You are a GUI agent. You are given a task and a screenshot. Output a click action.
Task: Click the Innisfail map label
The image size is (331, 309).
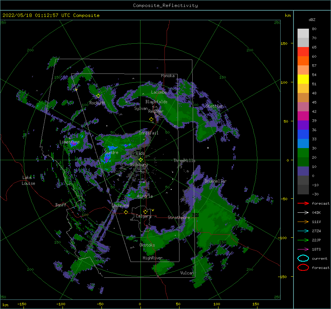pos(149,133)
